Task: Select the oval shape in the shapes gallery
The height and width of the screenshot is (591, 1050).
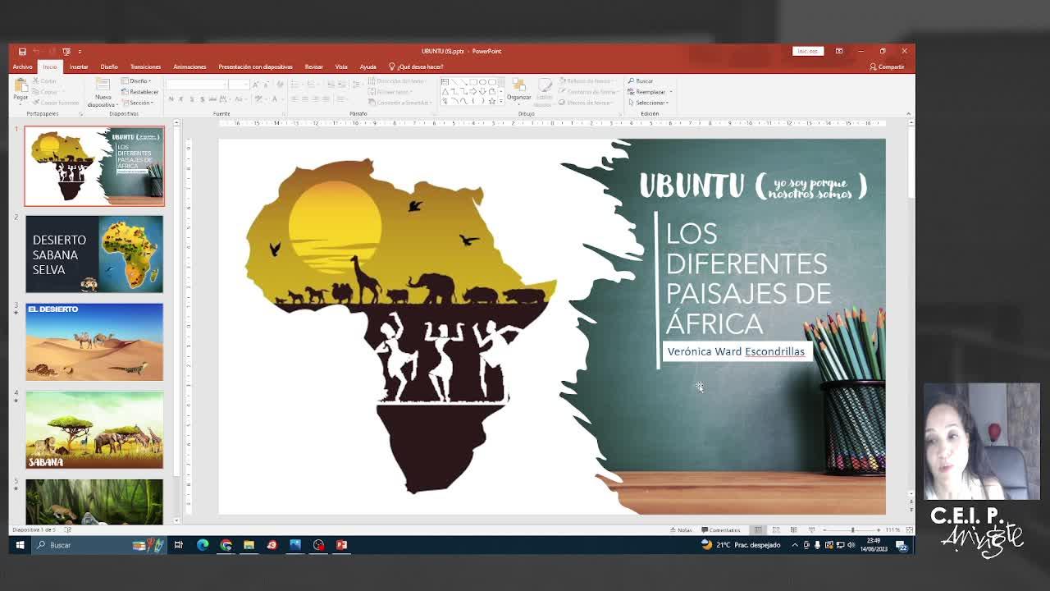Action: click(x=482, y=82)
